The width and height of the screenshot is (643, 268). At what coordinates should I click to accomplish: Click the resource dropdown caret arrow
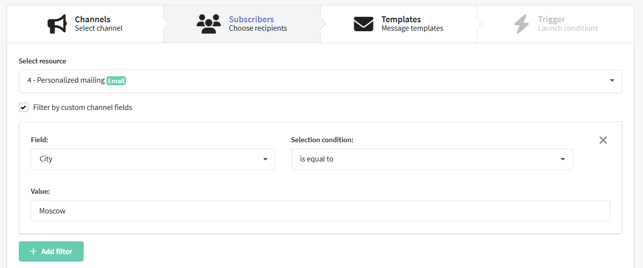click(x=612, y=81)
